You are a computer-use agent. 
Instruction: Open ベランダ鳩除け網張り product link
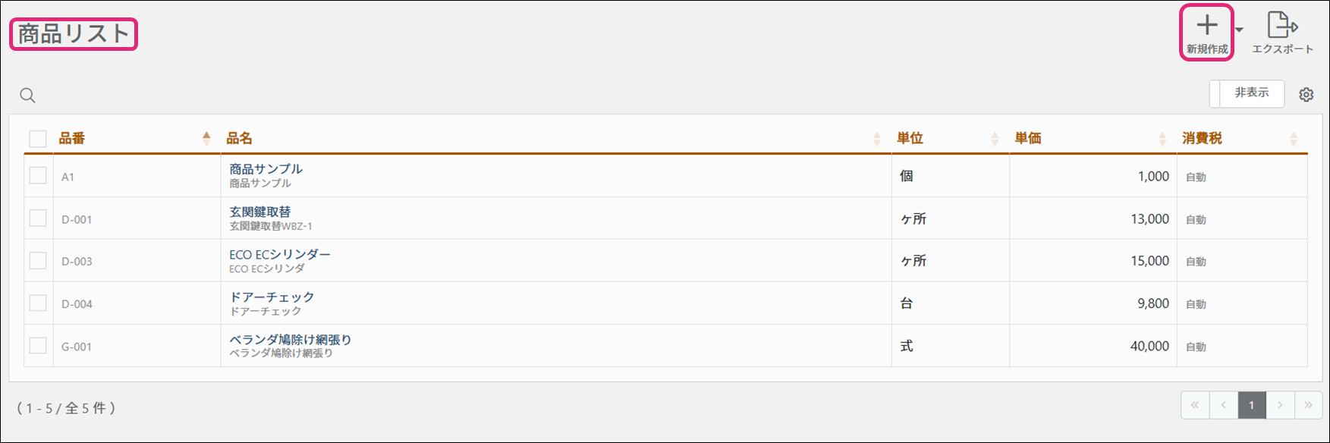[x=291, y=339]
